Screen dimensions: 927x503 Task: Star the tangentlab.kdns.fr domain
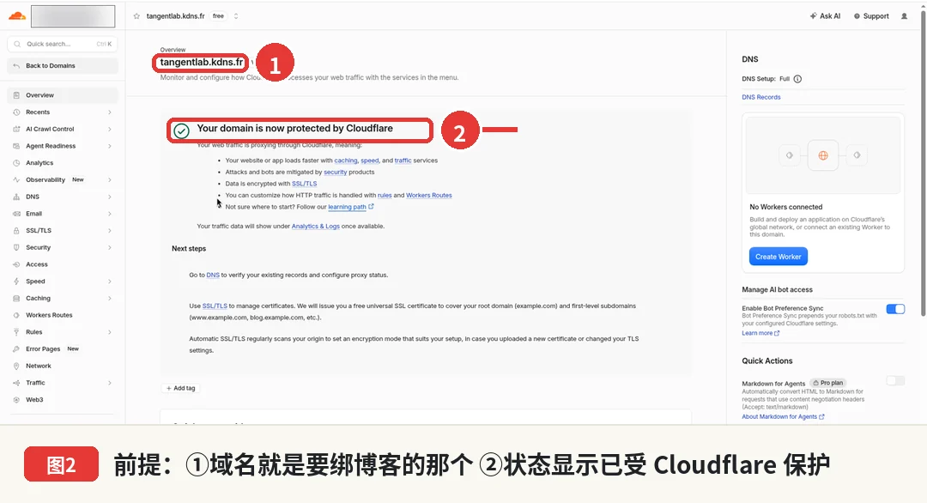click(136, 16)
